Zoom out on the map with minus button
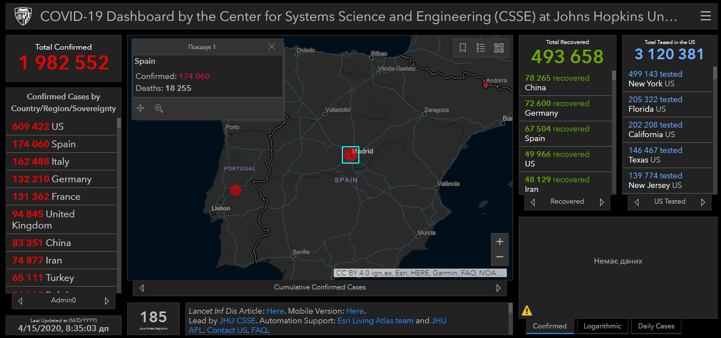The height and width of the screenshot is (338, 721). (x=500, y=257)
